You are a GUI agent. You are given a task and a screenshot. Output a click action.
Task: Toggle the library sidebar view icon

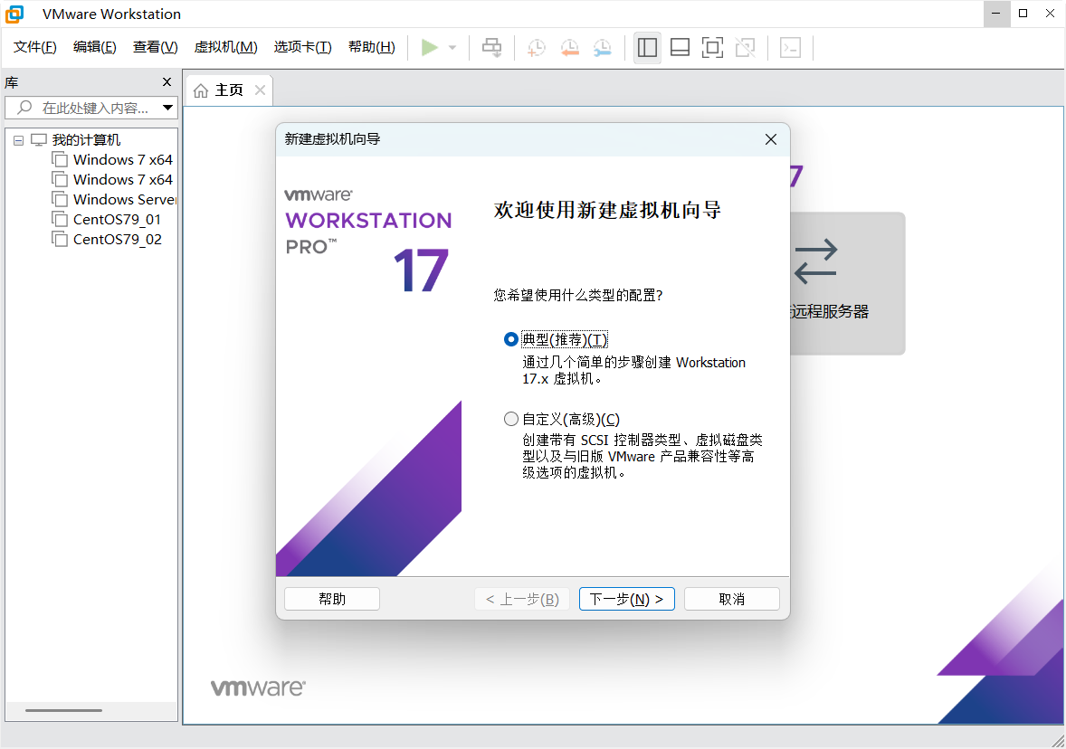click(647, 48)
